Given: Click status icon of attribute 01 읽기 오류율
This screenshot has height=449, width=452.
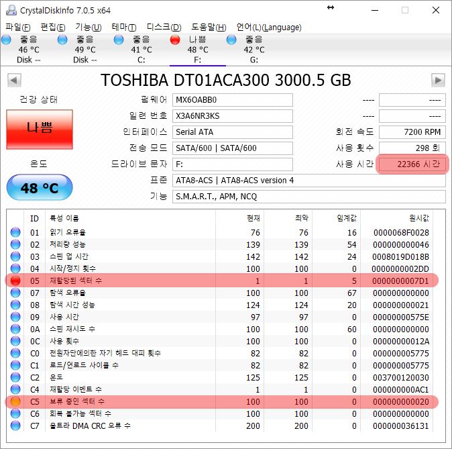Looking at the screenshot, I should [15, 232].
